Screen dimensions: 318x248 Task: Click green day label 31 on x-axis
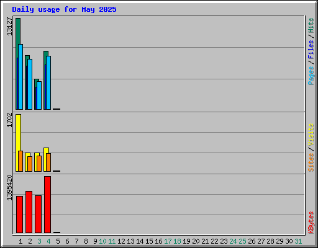click(298, 241)
